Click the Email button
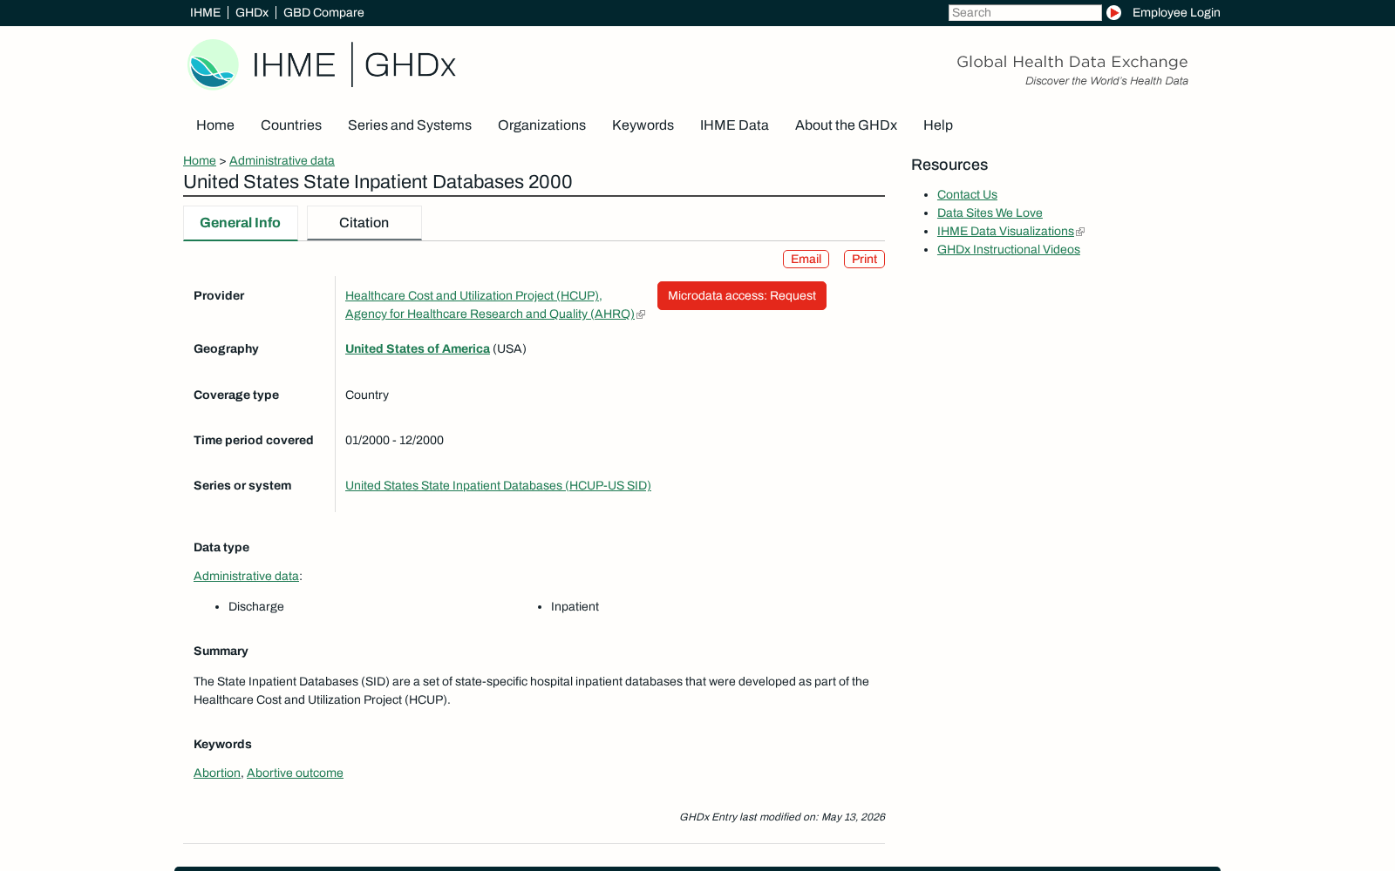This screenshot has height=871, width=1395. [806, 259]
